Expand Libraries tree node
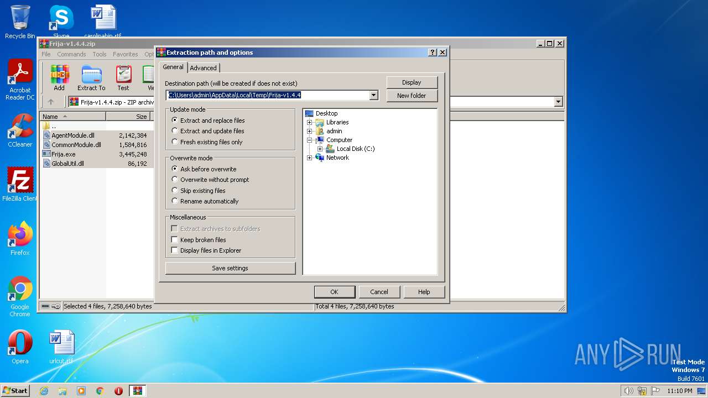The image size is (708, 398). (310, 122)
